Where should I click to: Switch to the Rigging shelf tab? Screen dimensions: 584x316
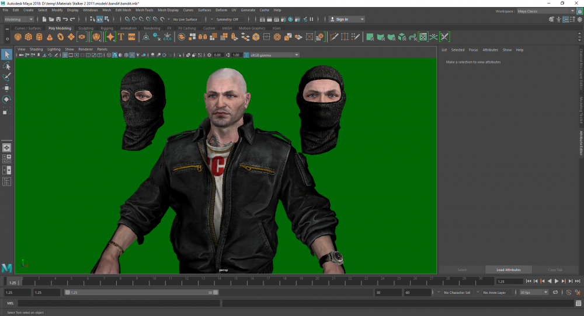tap(106, 28)
